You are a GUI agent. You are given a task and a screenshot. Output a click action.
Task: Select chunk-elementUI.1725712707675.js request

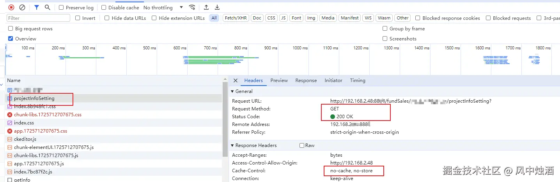(x=114, y=147)
